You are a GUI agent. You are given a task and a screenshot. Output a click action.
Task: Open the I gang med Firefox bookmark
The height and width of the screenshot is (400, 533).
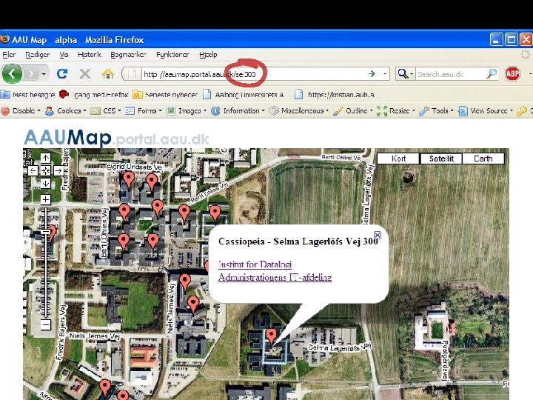pos(94,95)
